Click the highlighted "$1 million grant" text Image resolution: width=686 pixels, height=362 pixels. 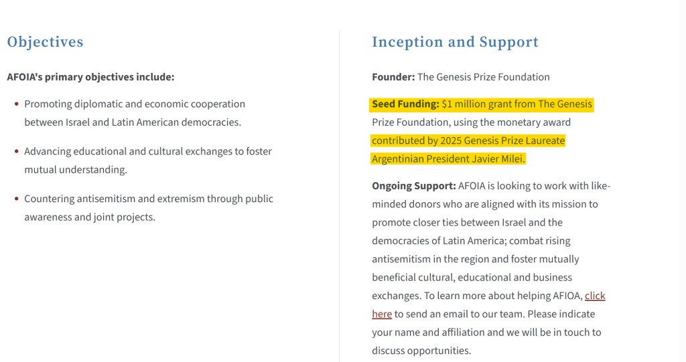[480, 104]
